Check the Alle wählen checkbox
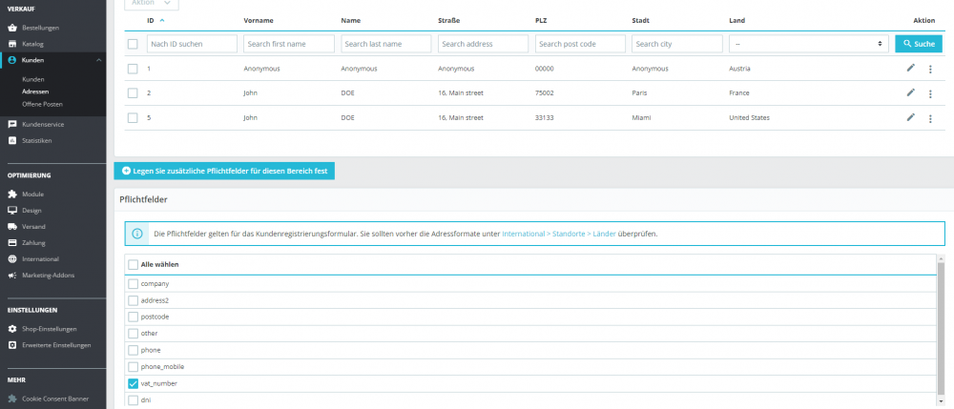 pyautogui.click(x=134, y=265)
